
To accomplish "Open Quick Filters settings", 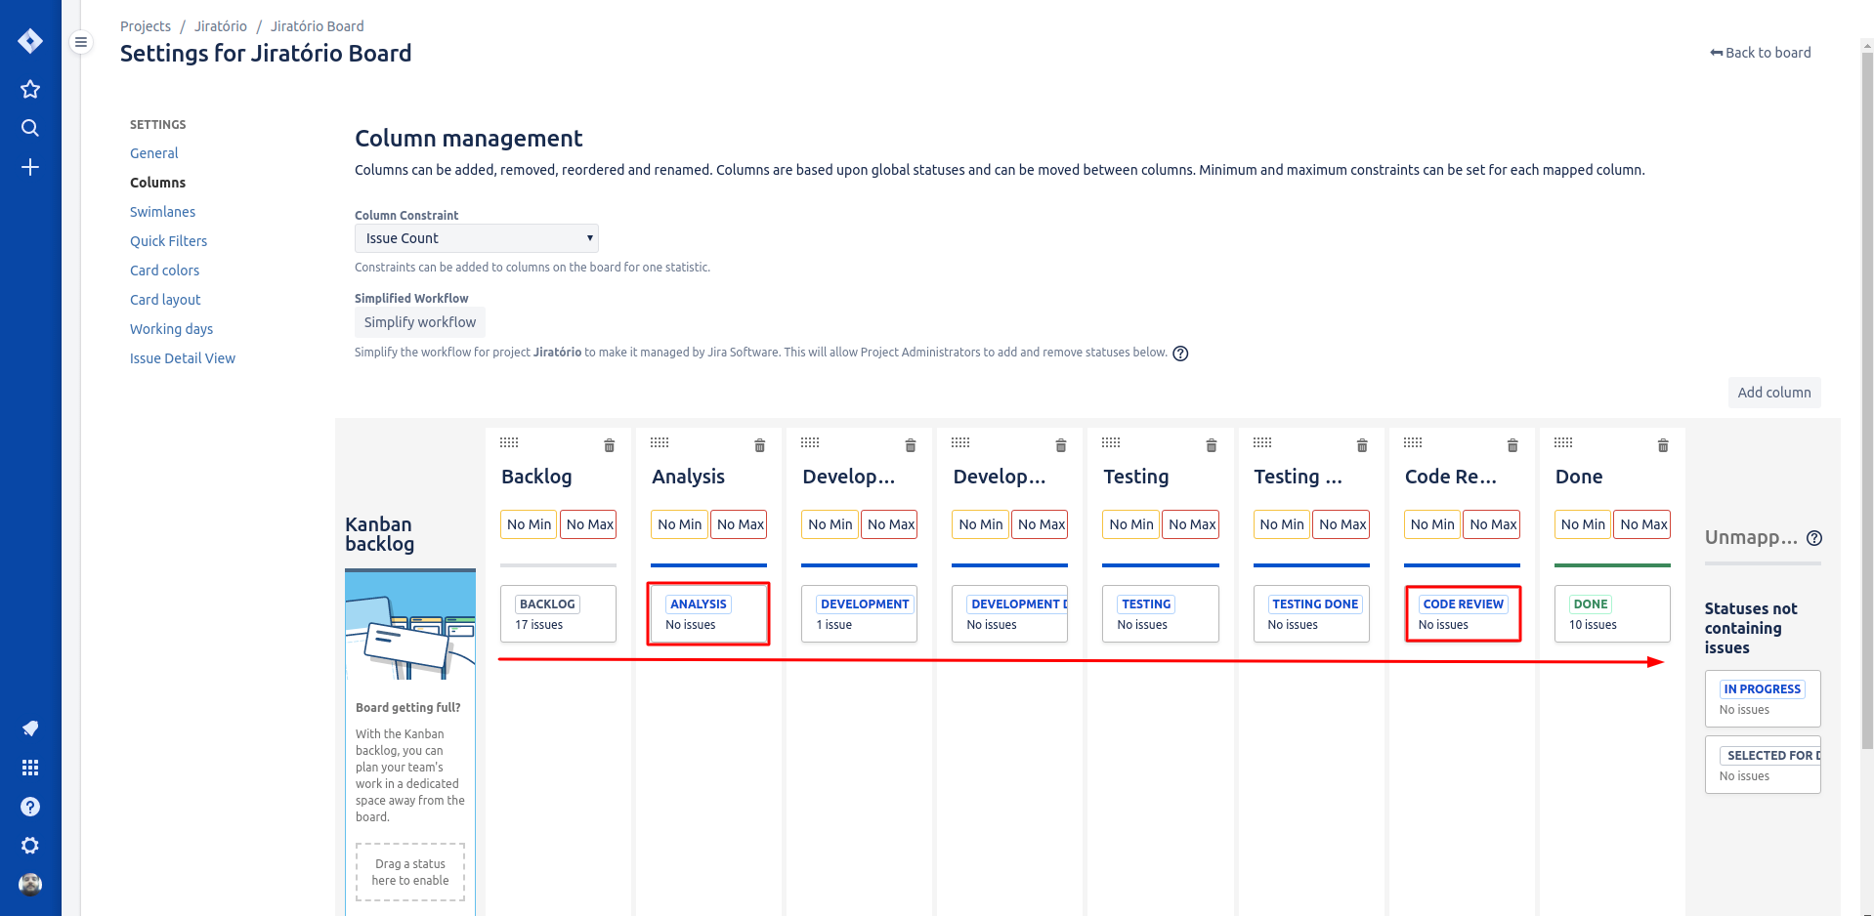I will (168, 241).
